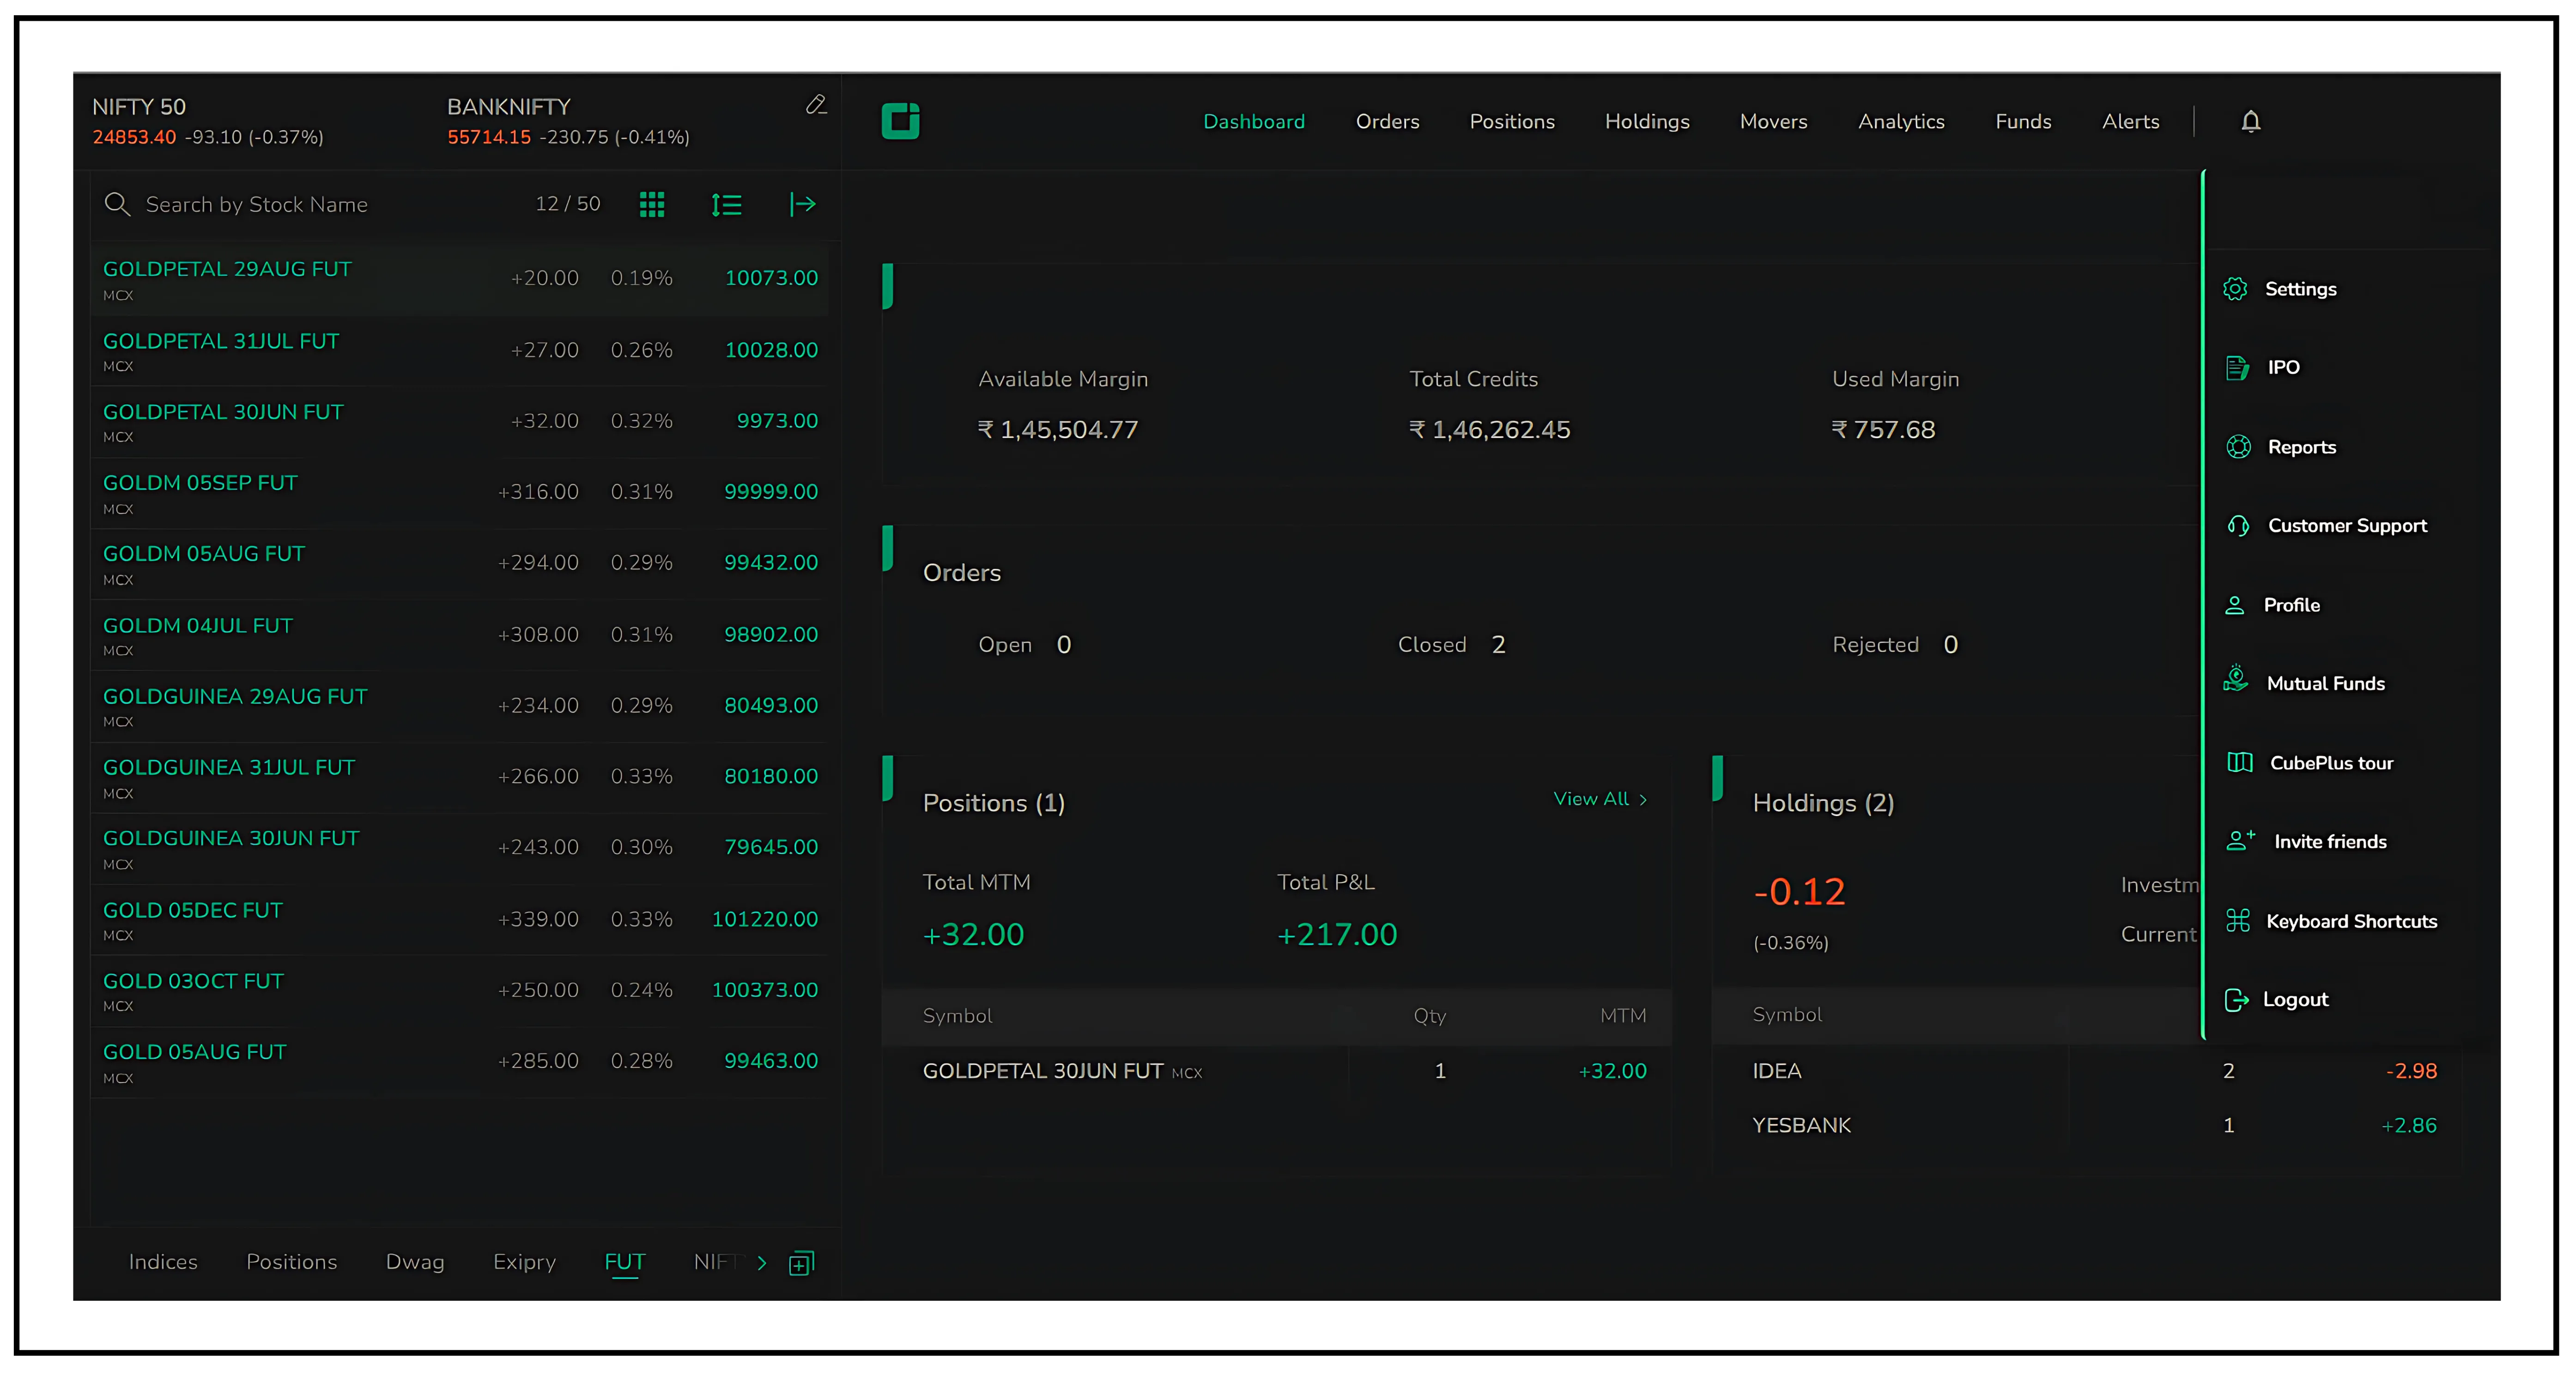Click the Reports lifebuoy icon

tap(2238, 447)
